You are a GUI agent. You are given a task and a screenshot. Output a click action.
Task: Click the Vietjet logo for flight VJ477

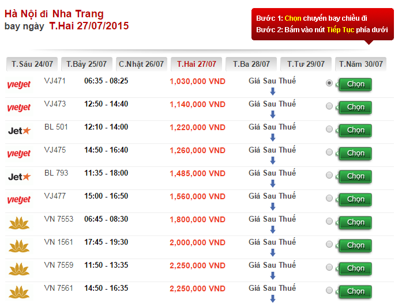coord(18,200)
